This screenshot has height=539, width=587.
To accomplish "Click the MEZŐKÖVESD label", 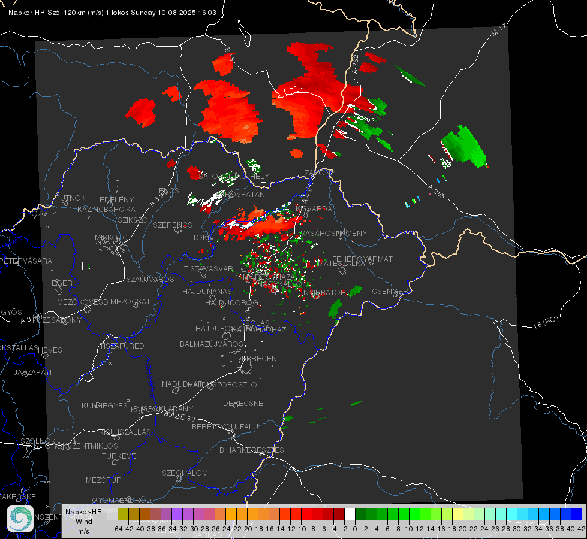I will pos(82,302).
